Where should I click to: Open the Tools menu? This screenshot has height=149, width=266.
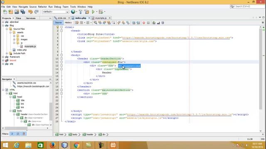tap(73, 7)
